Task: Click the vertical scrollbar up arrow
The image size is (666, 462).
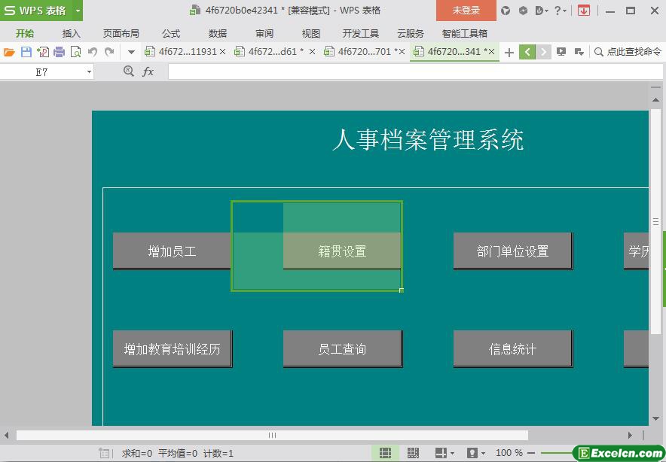Action: 655,100
